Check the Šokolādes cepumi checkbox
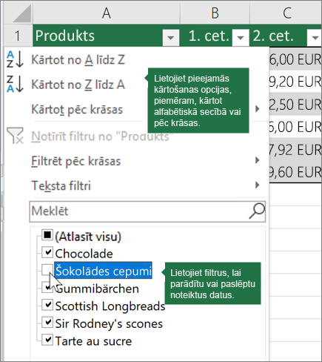The height and width of the screenshot is (362, 322). click(47, 270)
